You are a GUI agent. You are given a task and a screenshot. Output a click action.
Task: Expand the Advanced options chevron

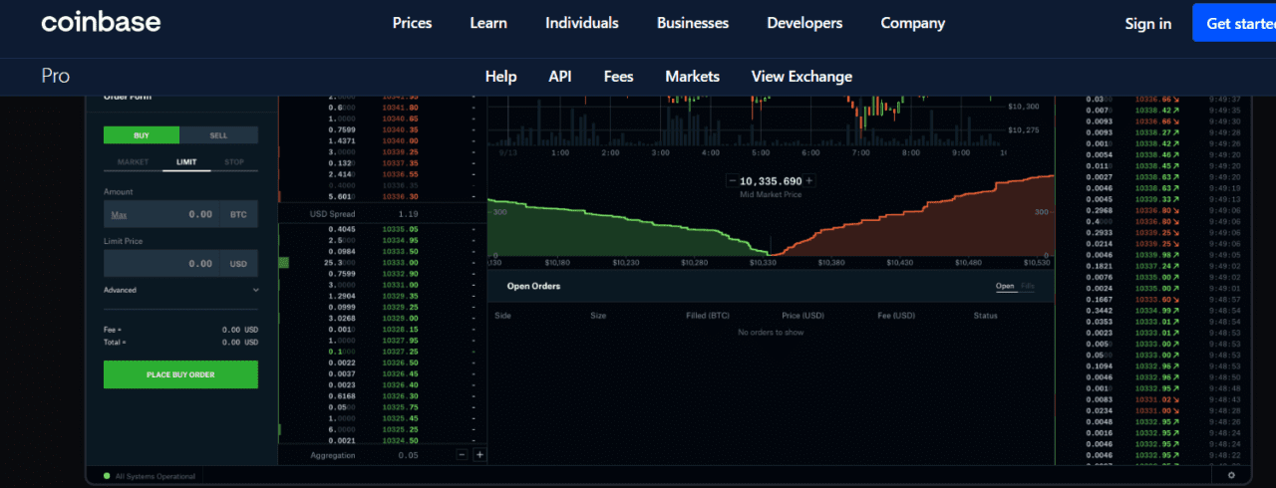point(255,290)
